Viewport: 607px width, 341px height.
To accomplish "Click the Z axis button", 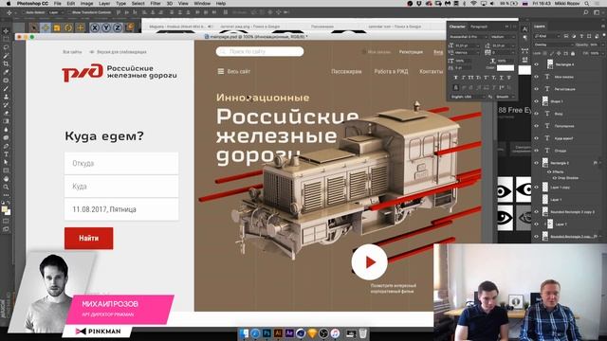I will click(118, 27).
